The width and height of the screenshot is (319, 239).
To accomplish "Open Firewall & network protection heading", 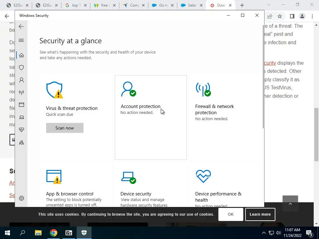I will 214,109.
